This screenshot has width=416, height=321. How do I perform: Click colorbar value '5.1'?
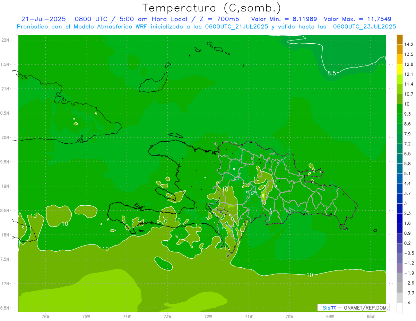[408, 173]
